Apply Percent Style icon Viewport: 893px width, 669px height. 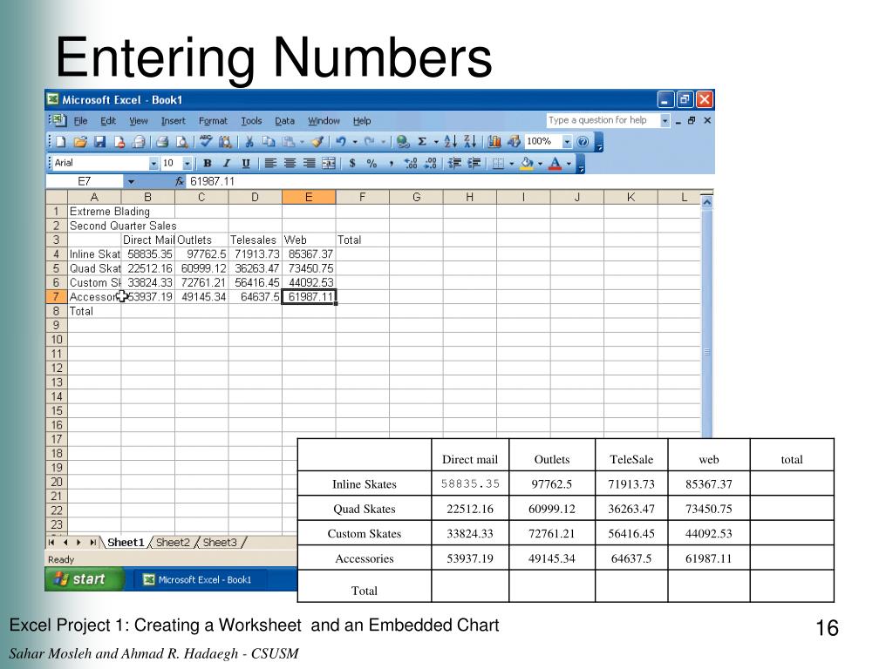372,164
